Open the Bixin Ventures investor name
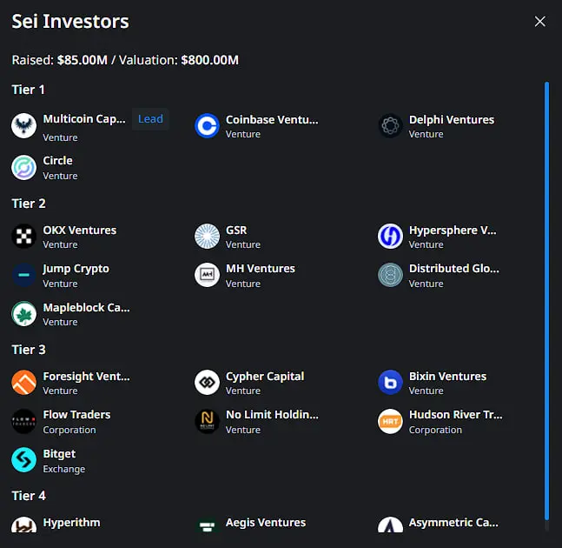562x548 pixels. coord(447,376)
